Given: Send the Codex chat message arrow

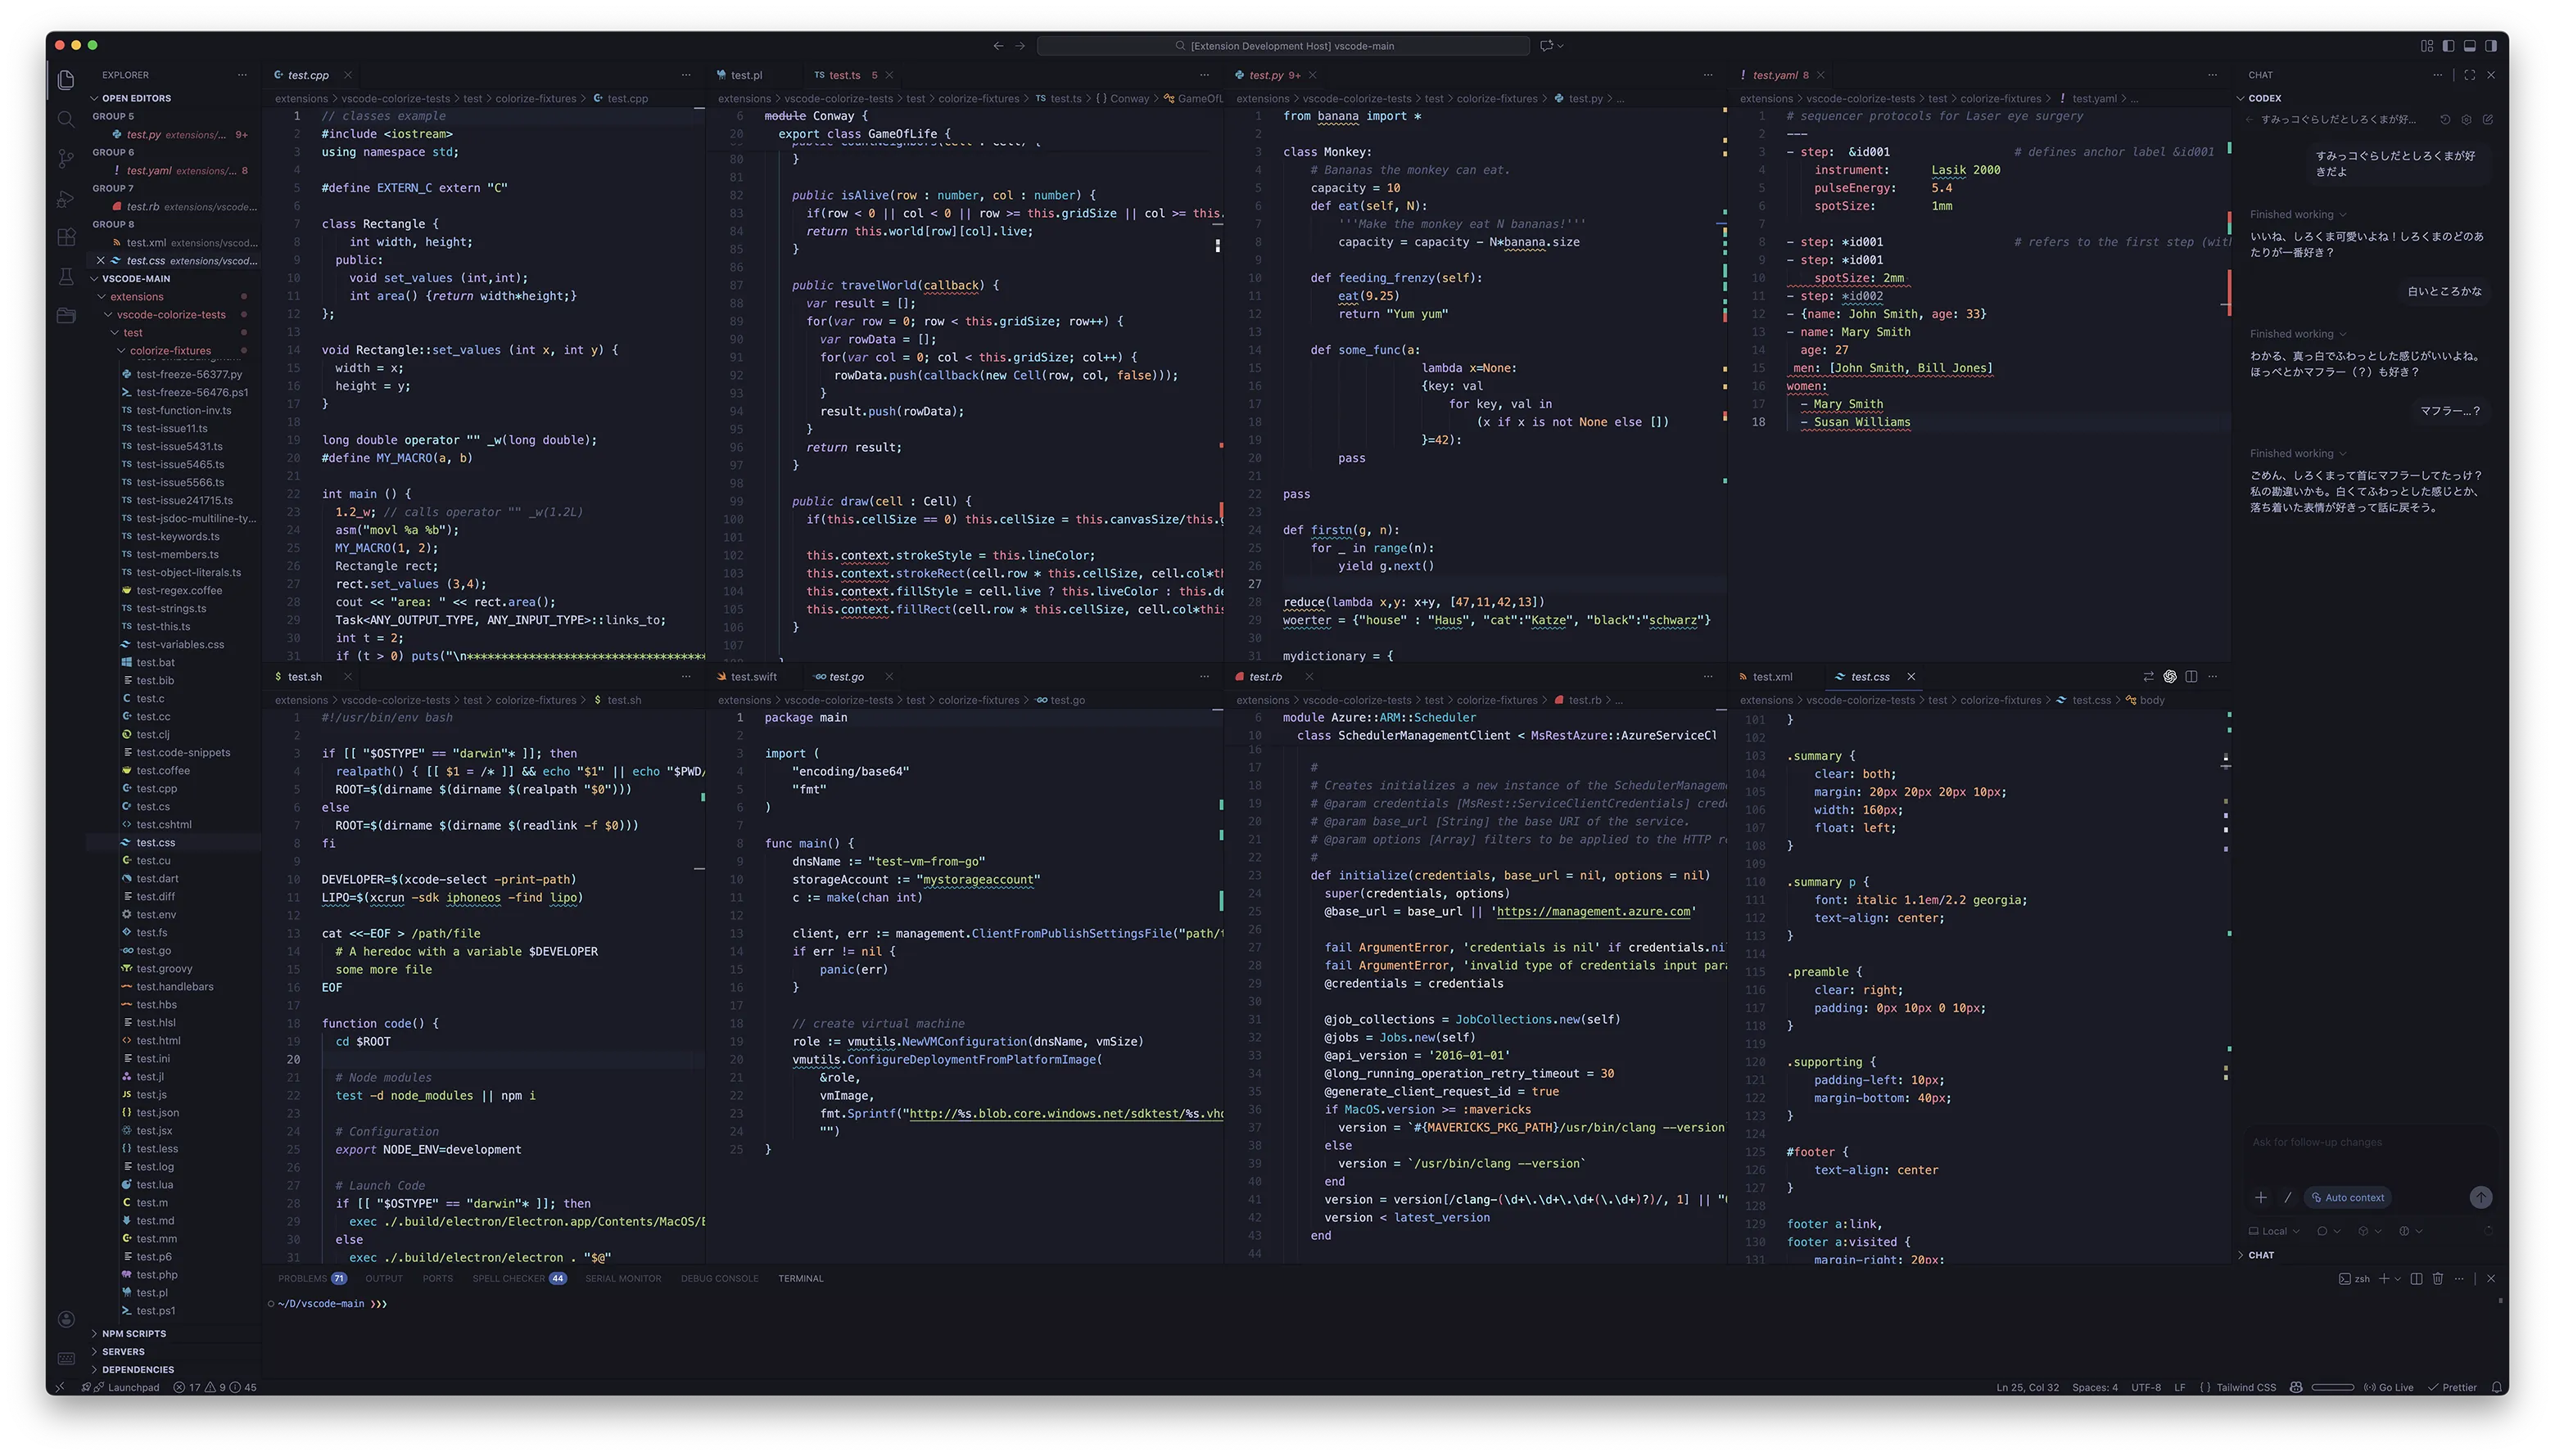Looking at the screenshot, I should tap(2480, 1197).
